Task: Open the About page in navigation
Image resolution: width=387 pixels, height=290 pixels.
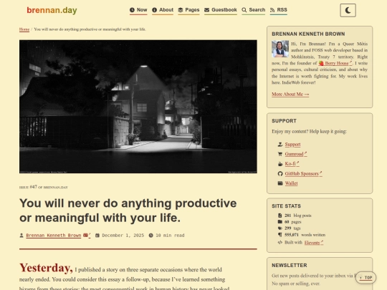Action: 163,10
